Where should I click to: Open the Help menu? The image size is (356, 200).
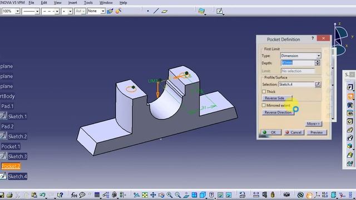pyautogui.click(x=123, y=3)
